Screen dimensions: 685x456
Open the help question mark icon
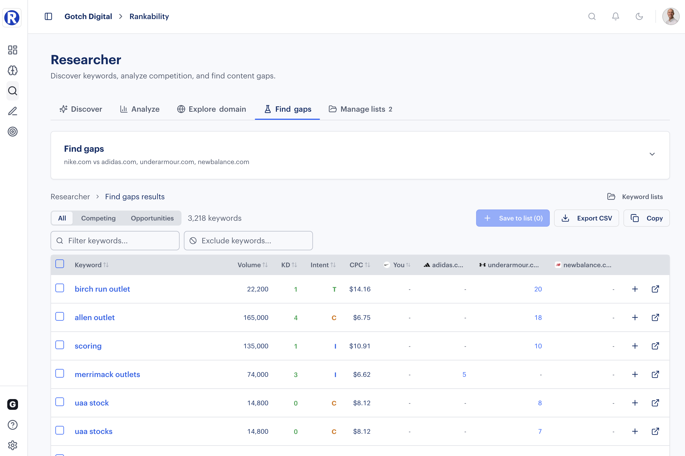click(13, 425)
